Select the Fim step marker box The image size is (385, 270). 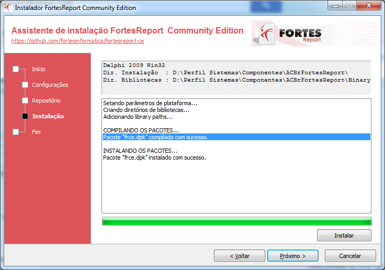click(x=16, y=132)
